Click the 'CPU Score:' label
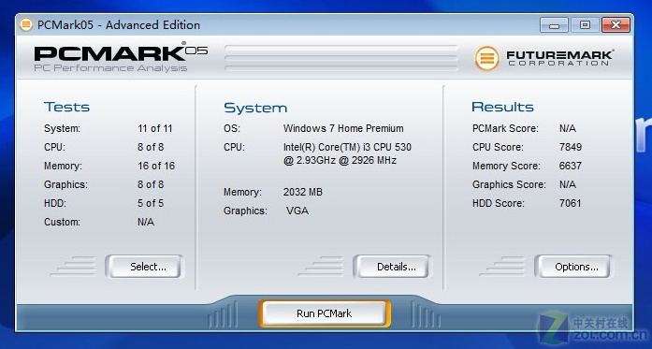The width and height of the screenshot is (652, 349). (x=498, y=147)
